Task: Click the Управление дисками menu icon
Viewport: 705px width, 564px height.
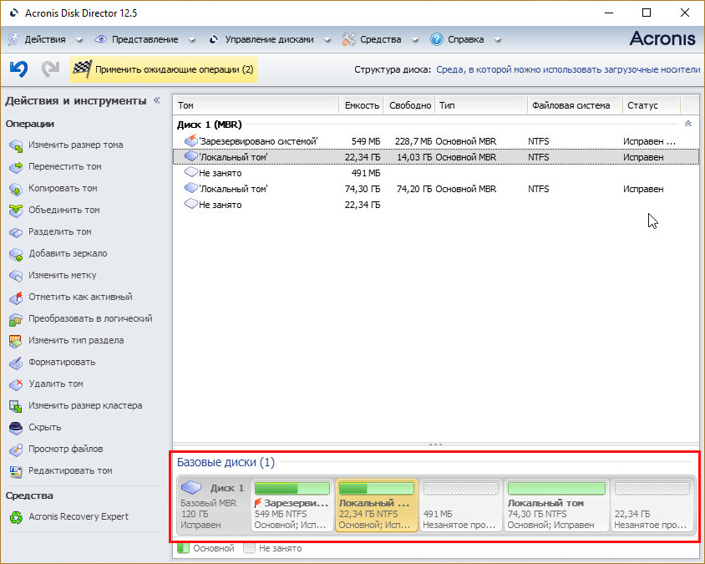Action: pos(214,39)
